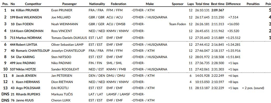Image resolution: width=271 pixels, height=103 pixels.
Task: Select the Nationality column header
Action: [97, 4]
